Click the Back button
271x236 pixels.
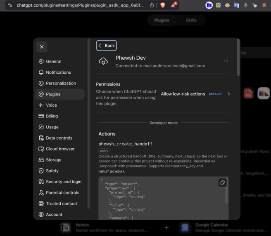tap(107, 46)
